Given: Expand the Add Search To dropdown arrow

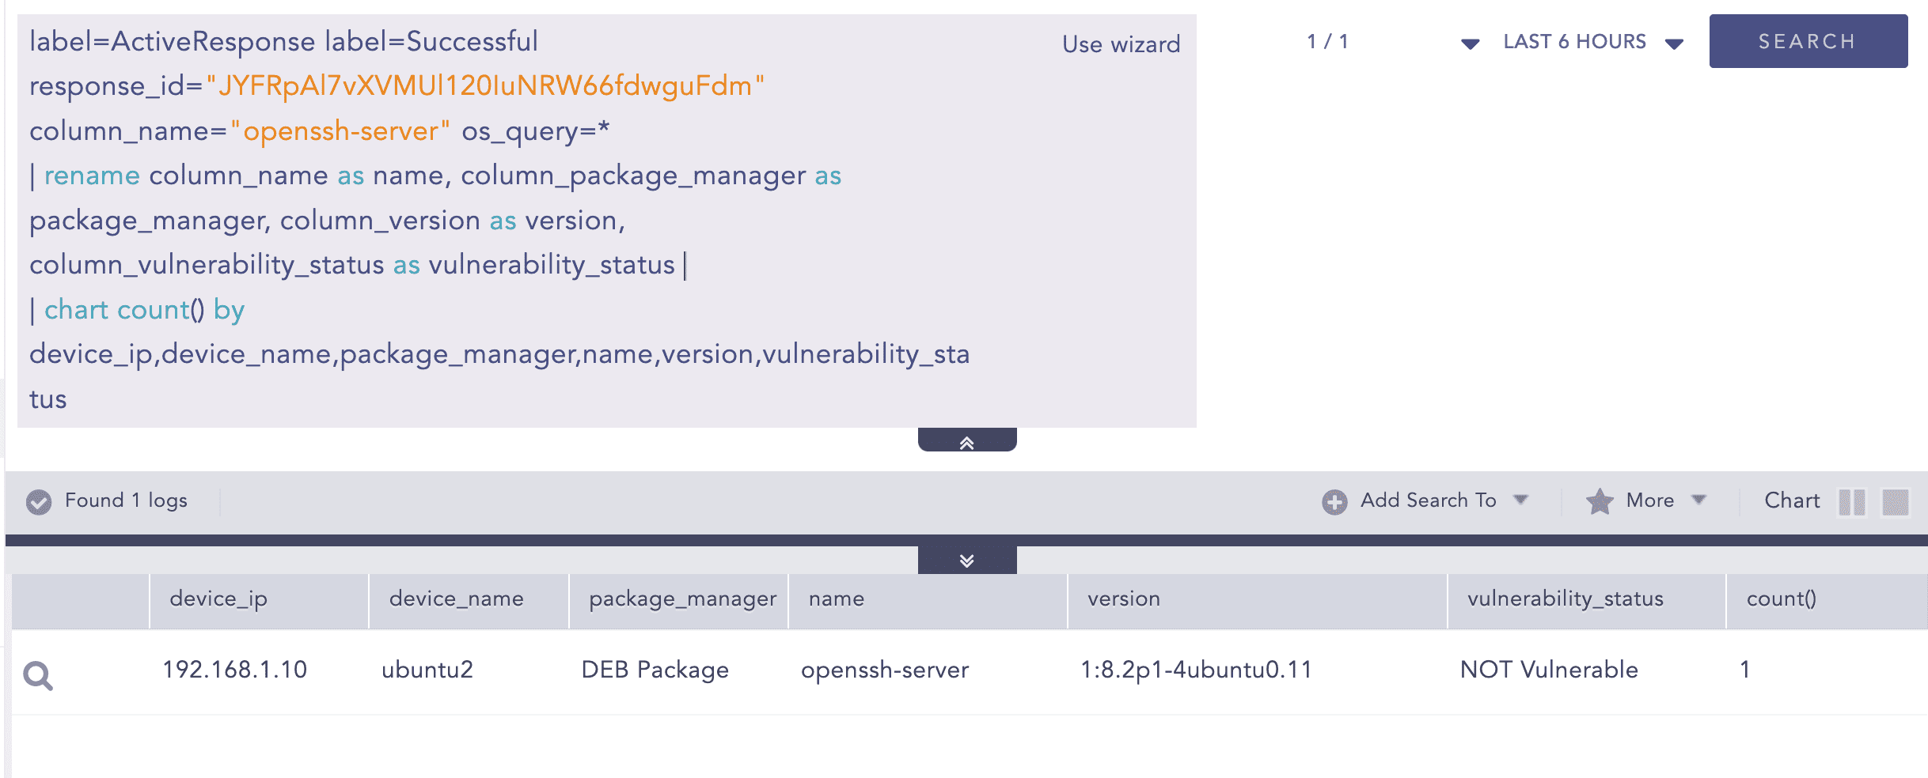Looking at the screenshot, I should [1520, 500].
